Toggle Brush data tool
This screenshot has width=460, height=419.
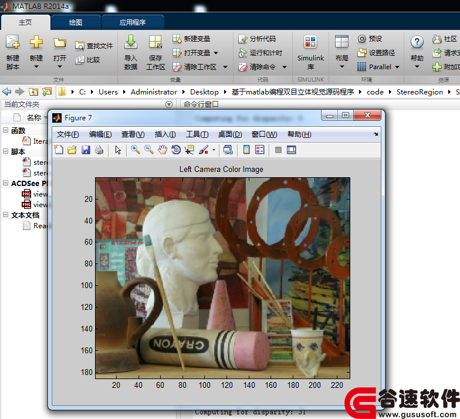pos(204,150)
